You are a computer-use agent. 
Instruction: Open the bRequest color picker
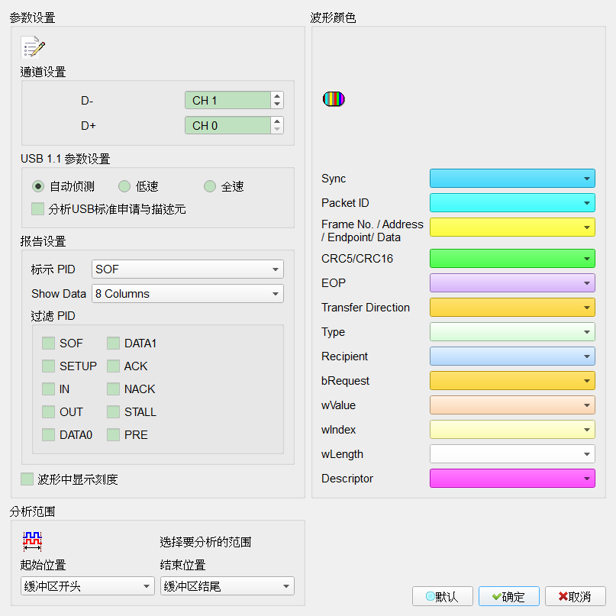512,381
